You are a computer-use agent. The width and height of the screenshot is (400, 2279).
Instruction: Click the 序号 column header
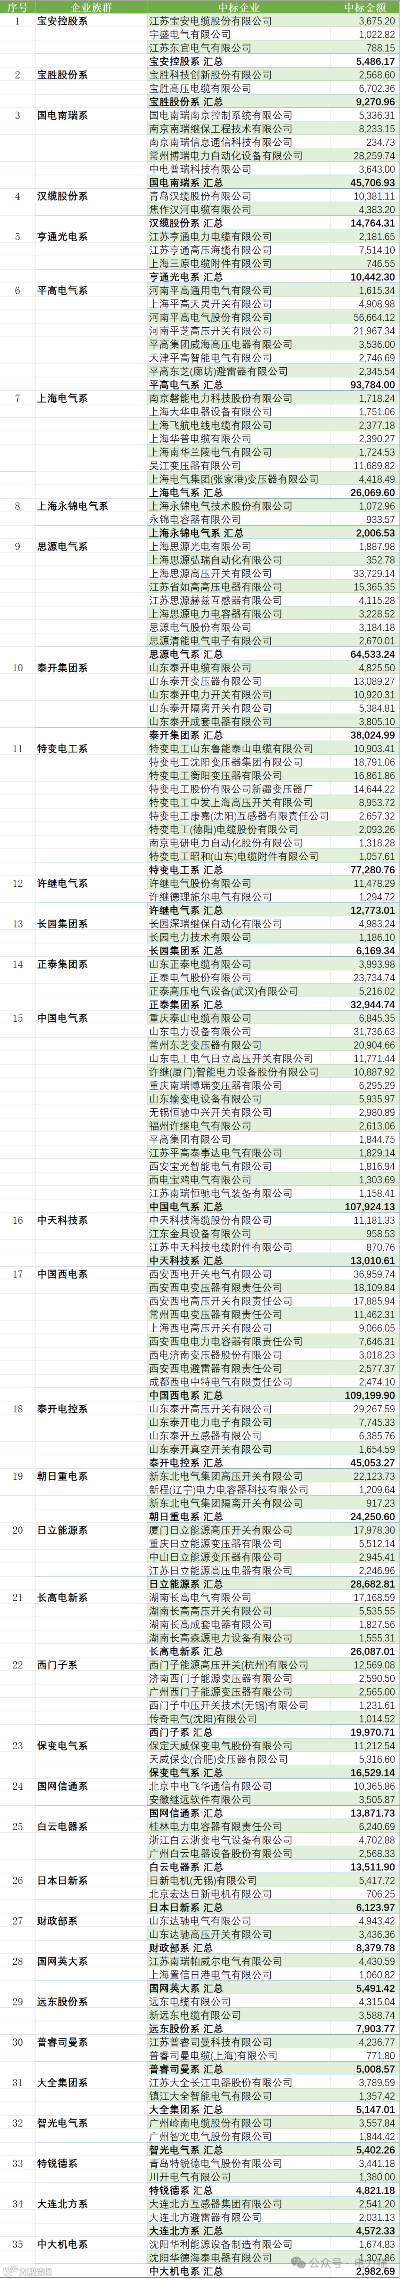pos(18,7)
